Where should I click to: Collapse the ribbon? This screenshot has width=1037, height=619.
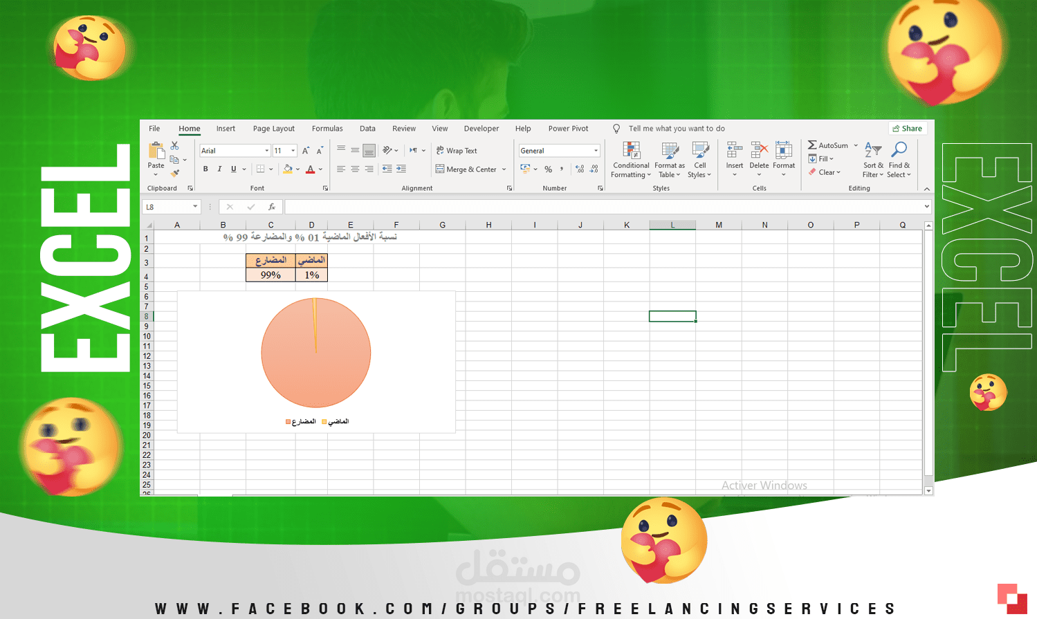927,188
